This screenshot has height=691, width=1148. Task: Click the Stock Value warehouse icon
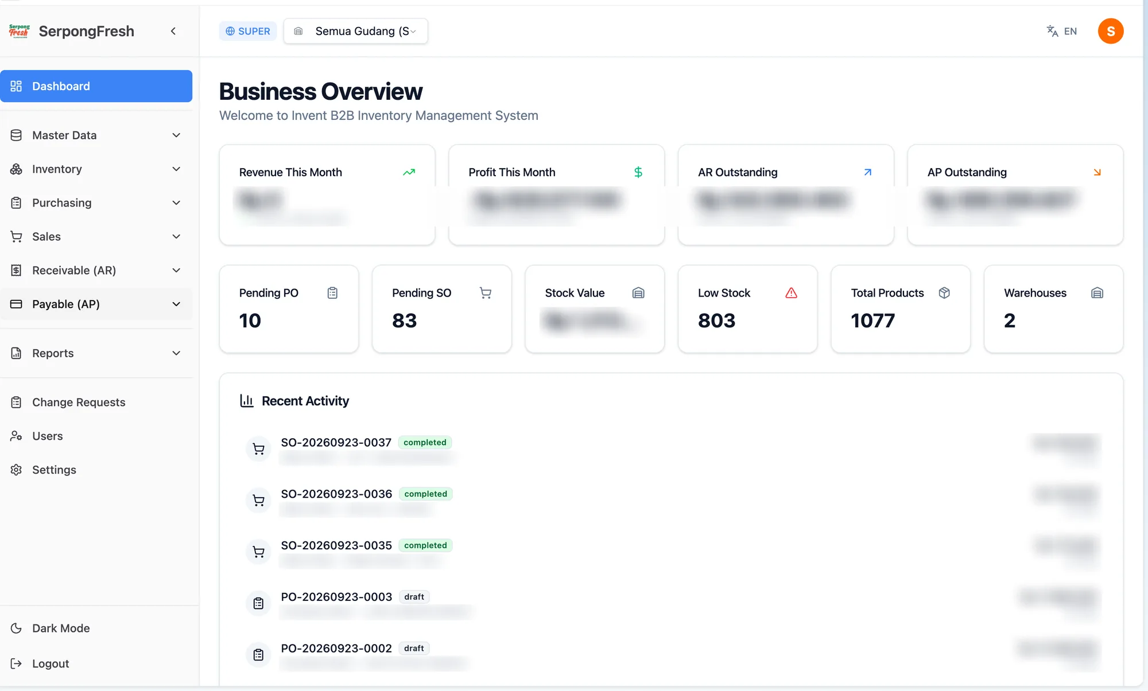[638, 293]
